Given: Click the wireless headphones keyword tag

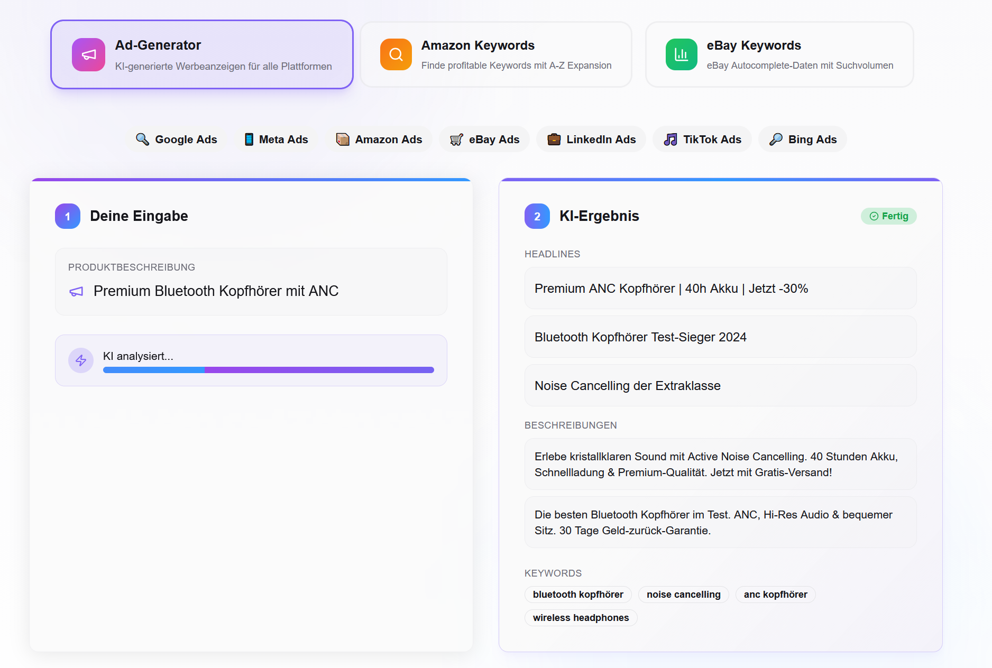Looking at the screenshot, I should click(x=581, y=618).
